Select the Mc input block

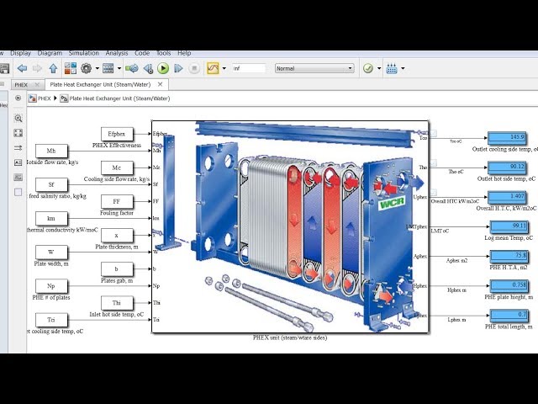pyautogui.click(x=117, y=167)
